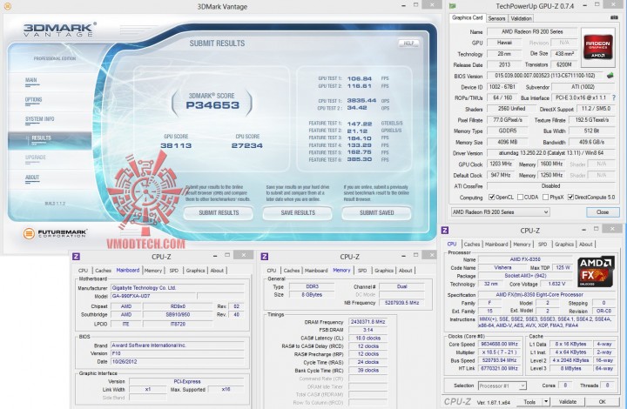Viewport: 627px width, 409px height.
Task: Click the Memory Size 4096 MB field
Action: [x=509, y=142]
